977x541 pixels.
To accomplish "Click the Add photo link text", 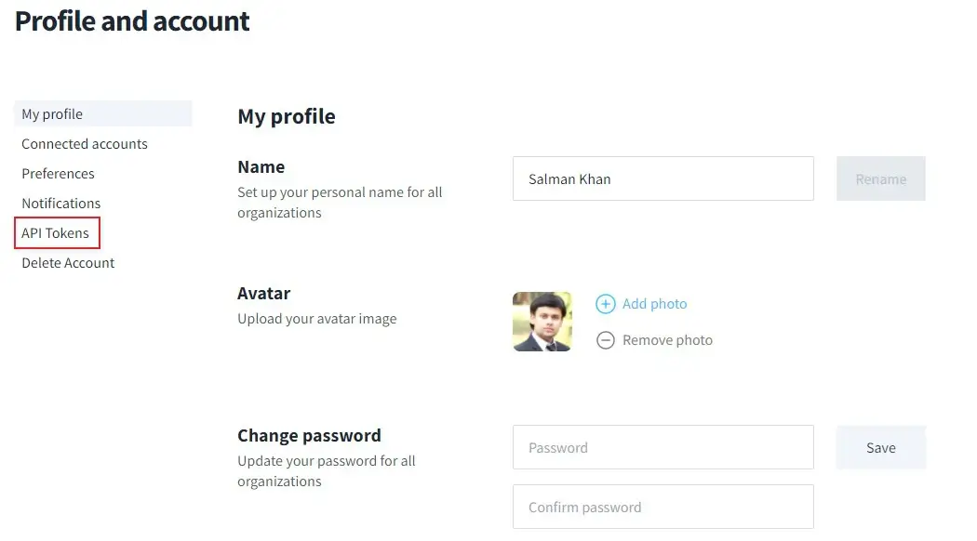I will 654,304.
